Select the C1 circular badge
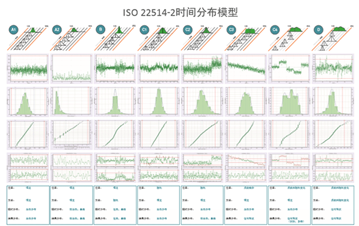Image resolution: width=359 pixels, height=226 pixels. coord(144,29)
